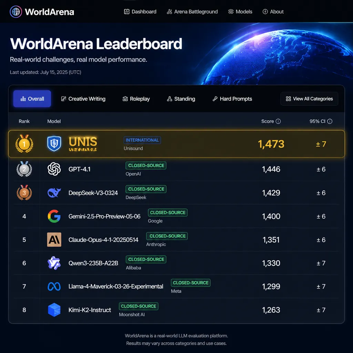Click the DeepSeek score 1,429

coord(271,193)
